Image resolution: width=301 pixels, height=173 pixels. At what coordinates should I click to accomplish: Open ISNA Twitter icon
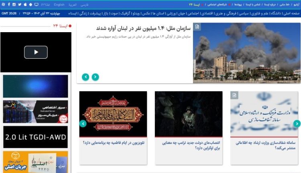(x=20, y=4)
